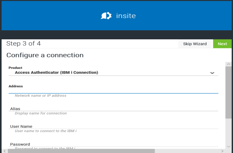Click the Skip Wizard button
The width and height of the screenshot is (233, 153).
coord(195,44)
